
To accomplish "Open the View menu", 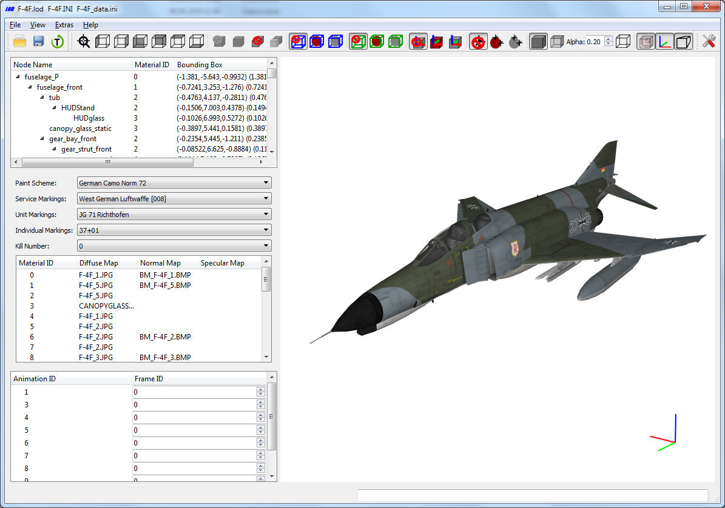I will tap(38, 25).
